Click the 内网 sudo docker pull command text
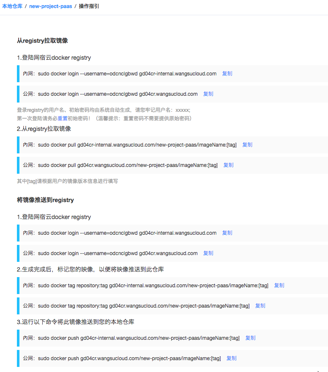Screen dimensions: 328x372 [137, 145]
